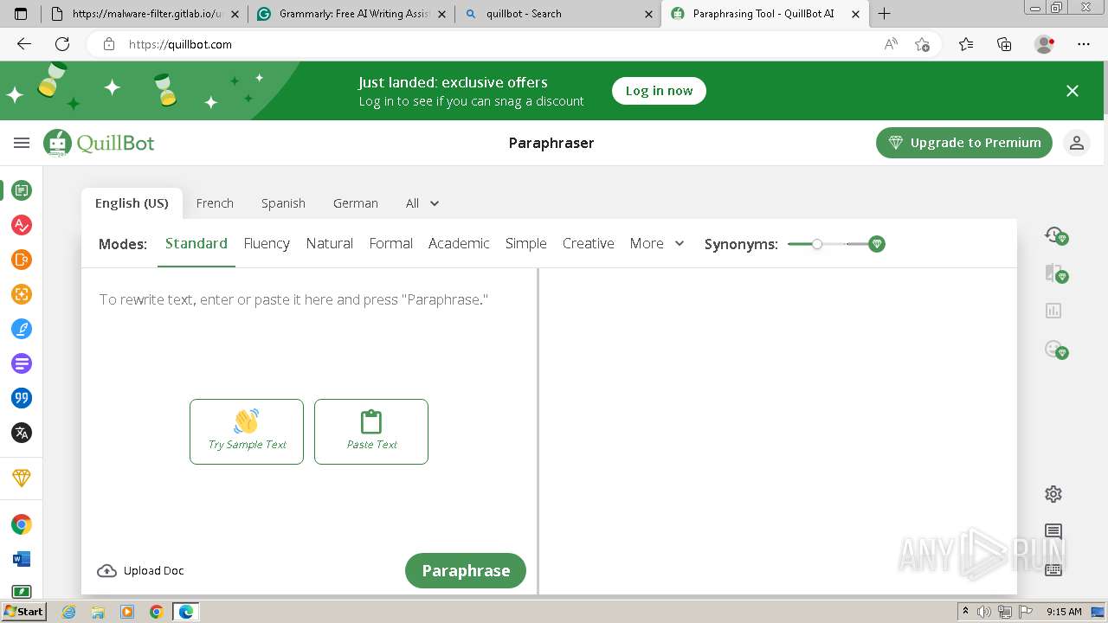Open the paraphrase History icon
This screenshot has height=623, width=1108.
[x=1055, y=235]
